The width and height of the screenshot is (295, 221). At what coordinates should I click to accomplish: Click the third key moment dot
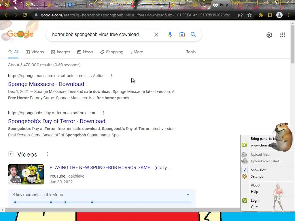click(x=65, y=202)
